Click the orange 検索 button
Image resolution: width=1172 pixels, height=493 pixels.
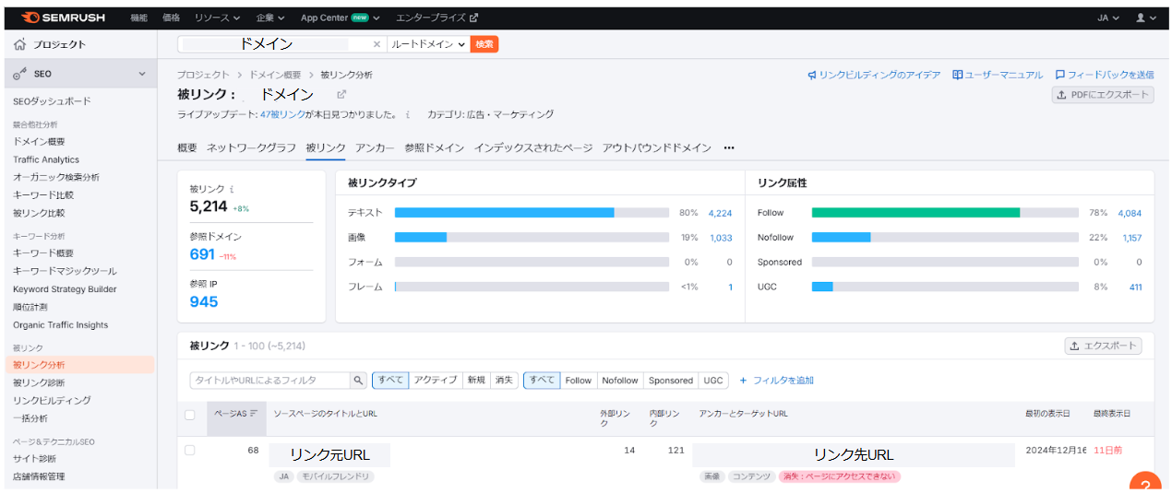484,44
